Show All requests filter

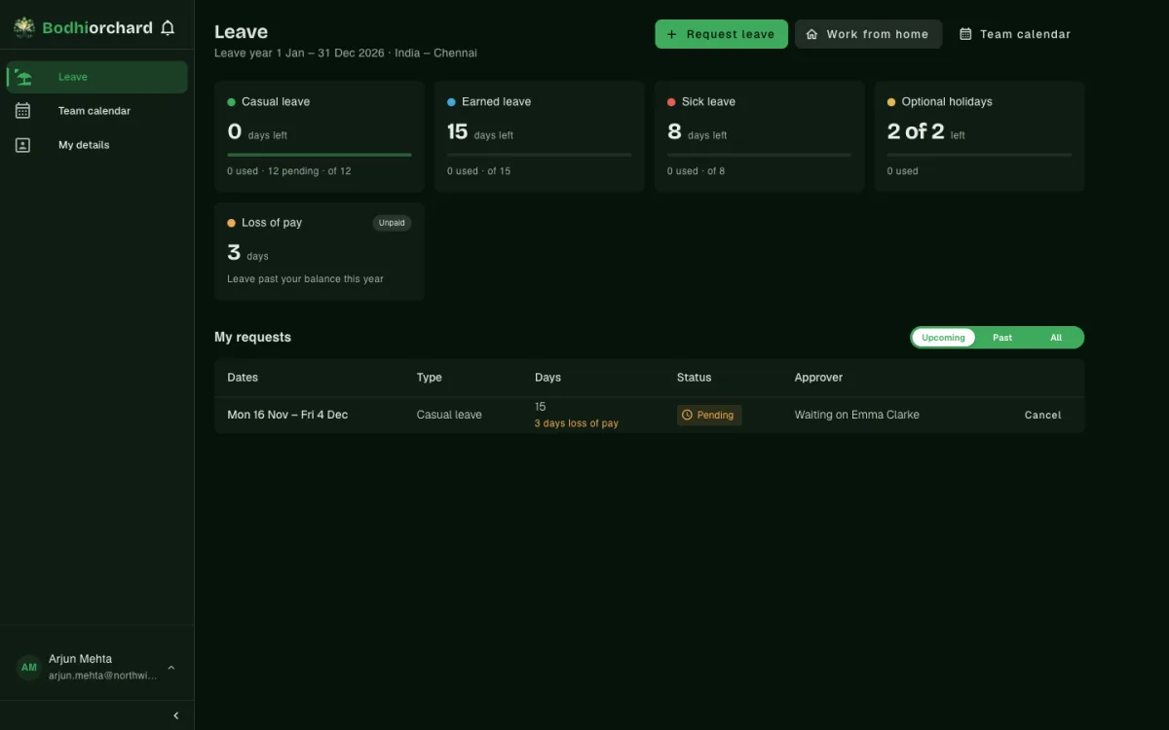1056,338
